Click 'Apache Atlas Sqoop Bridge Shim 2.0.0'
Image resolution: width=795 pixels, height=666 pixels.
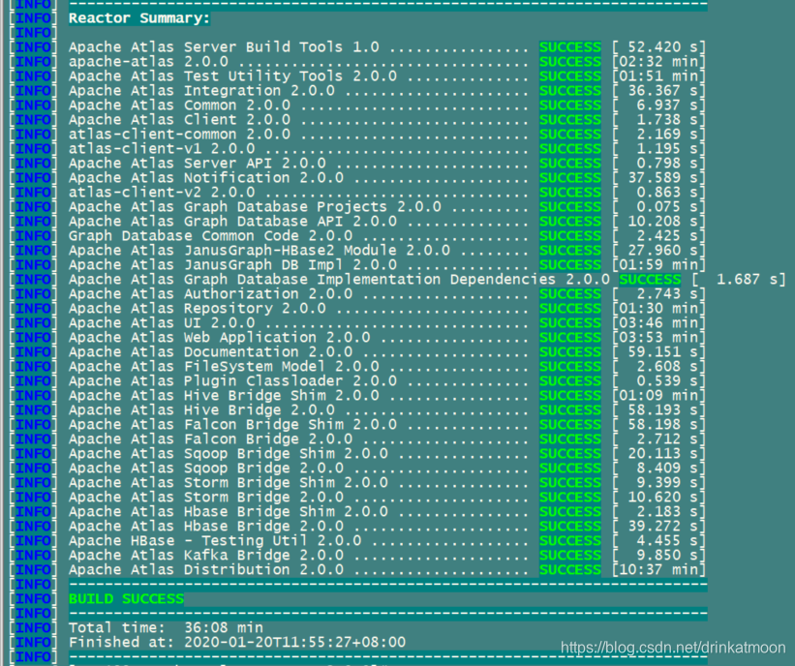[229, 454]
